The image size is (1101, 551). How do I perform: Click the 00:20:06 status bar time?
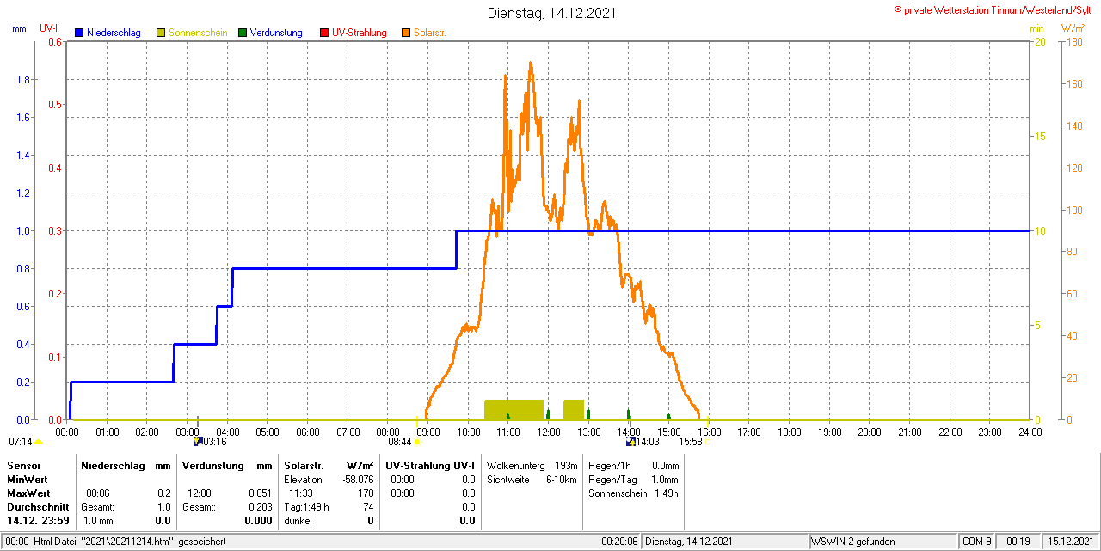coord(619,542)
